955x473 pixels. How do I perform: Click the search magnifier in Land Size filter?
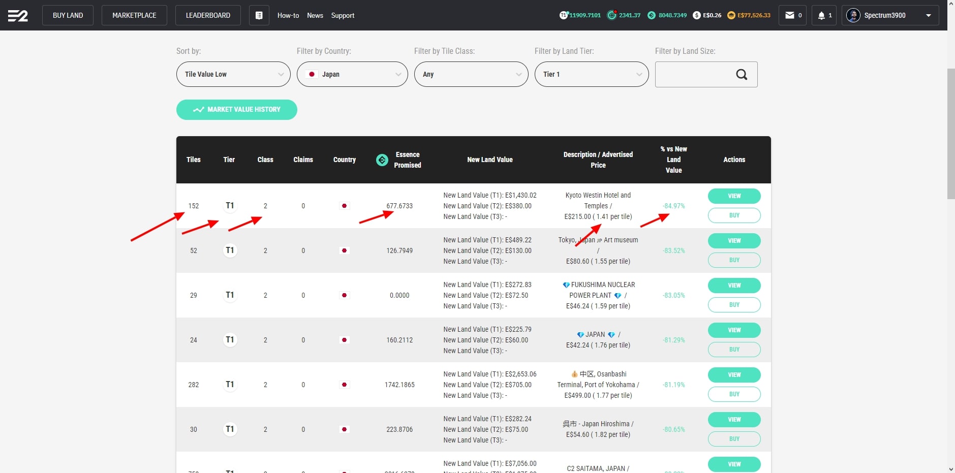[x=742, y=75]
